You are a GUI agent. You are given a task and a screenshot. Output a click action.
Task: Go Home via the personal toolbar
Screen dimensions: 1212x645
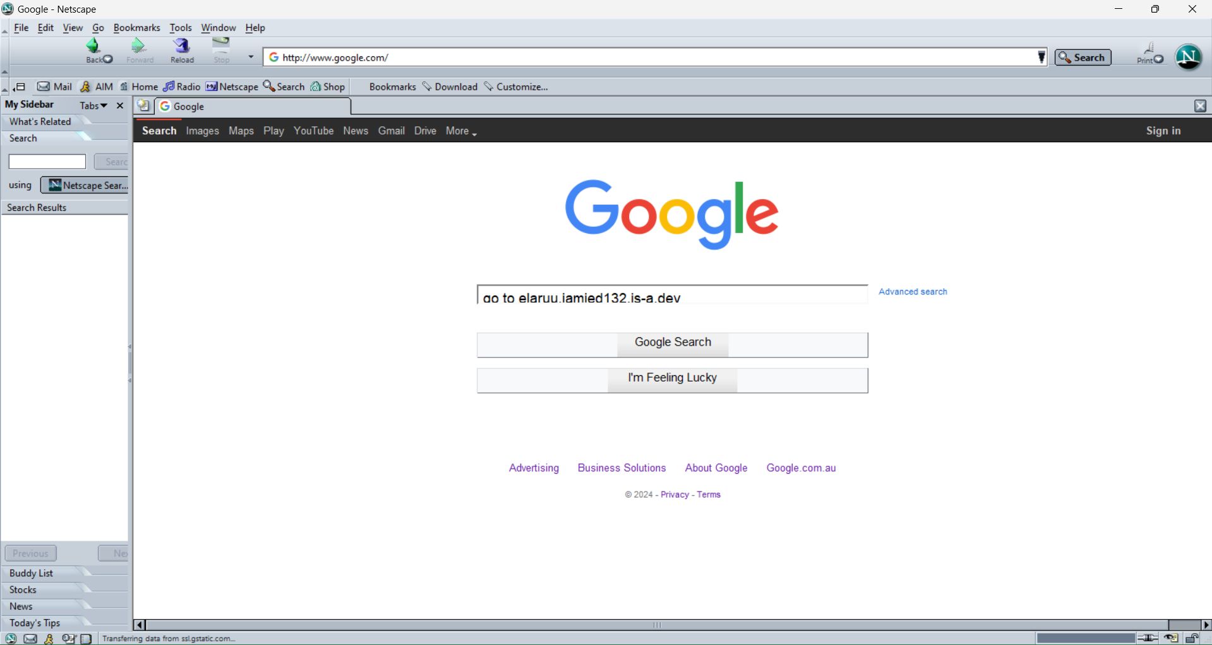[139, 87]
